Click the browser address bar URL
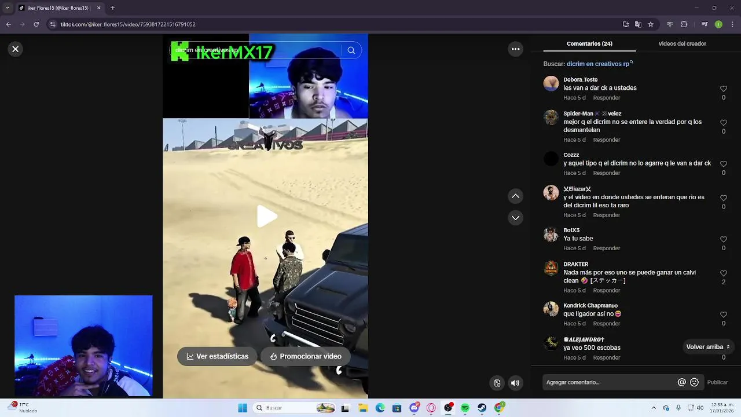Viewport: 741px width, 417px height. click(128, 24)
